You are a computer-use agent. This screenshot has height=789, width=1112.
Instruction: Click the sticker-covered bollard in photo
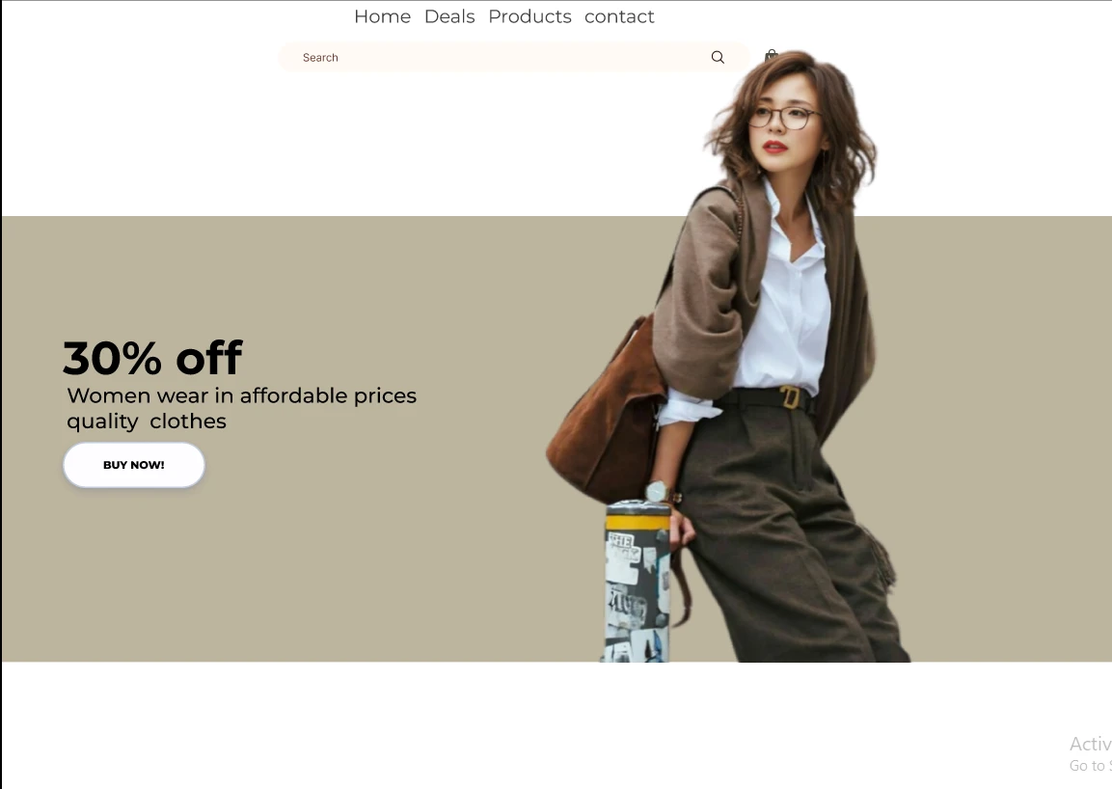click(637, 581)
